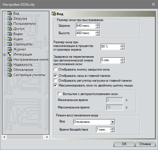The height and width of the screenshot is (150, 158).
Task: Open the Пользователи settings page
Action: (24, 24)
